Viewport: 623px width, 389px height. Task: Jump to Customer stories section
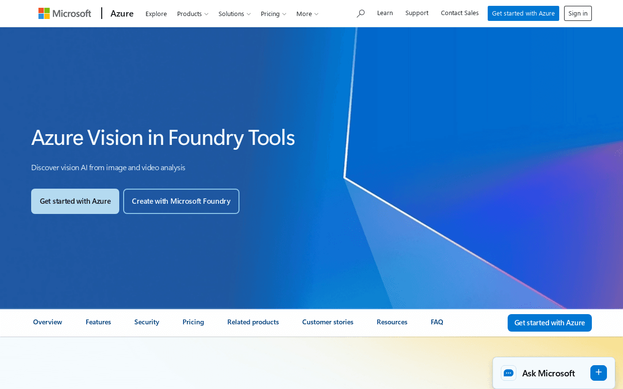(x=328, y=322)
